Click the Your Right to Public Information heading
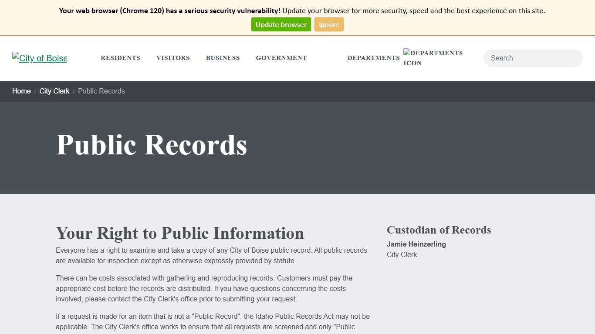The height and width of the screenshot is (334, 595). click(180, 234)
